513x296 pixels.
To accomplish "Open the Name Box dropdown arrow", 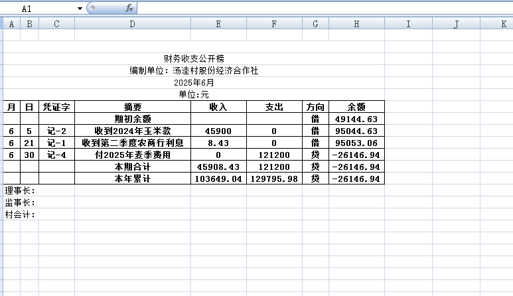I will click(x=80, y=8).
